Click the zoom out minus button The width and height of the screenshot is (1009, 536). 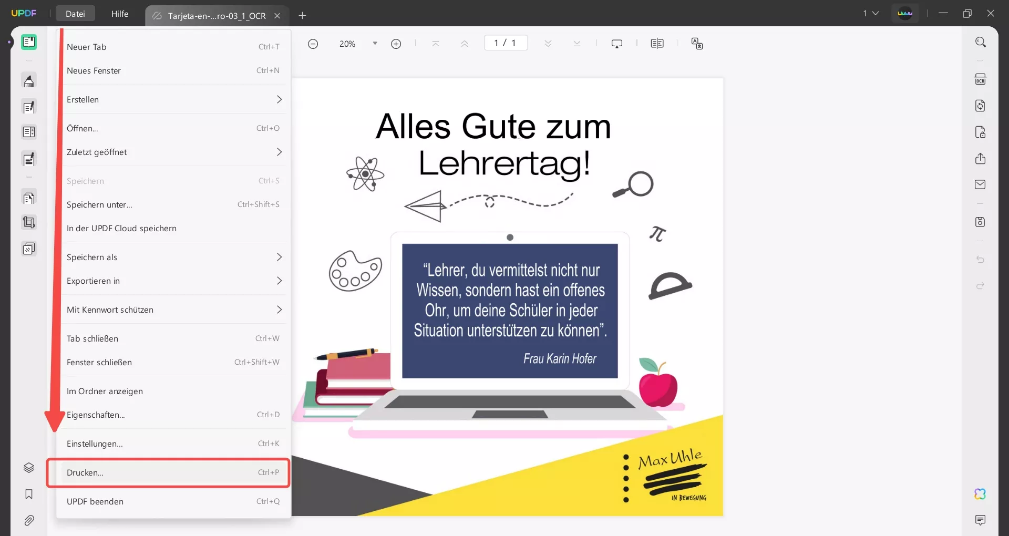point(313,44)
